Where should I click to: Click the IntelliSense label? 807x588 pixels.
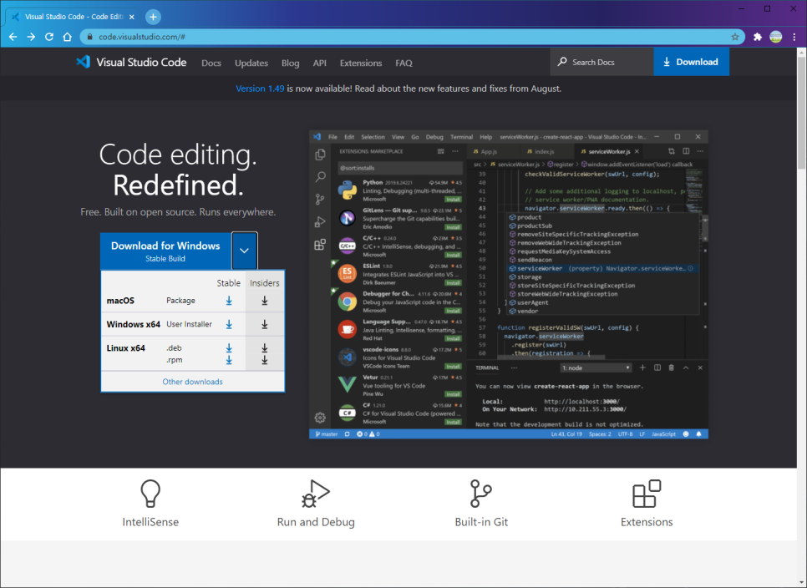(x=150, y=522)
